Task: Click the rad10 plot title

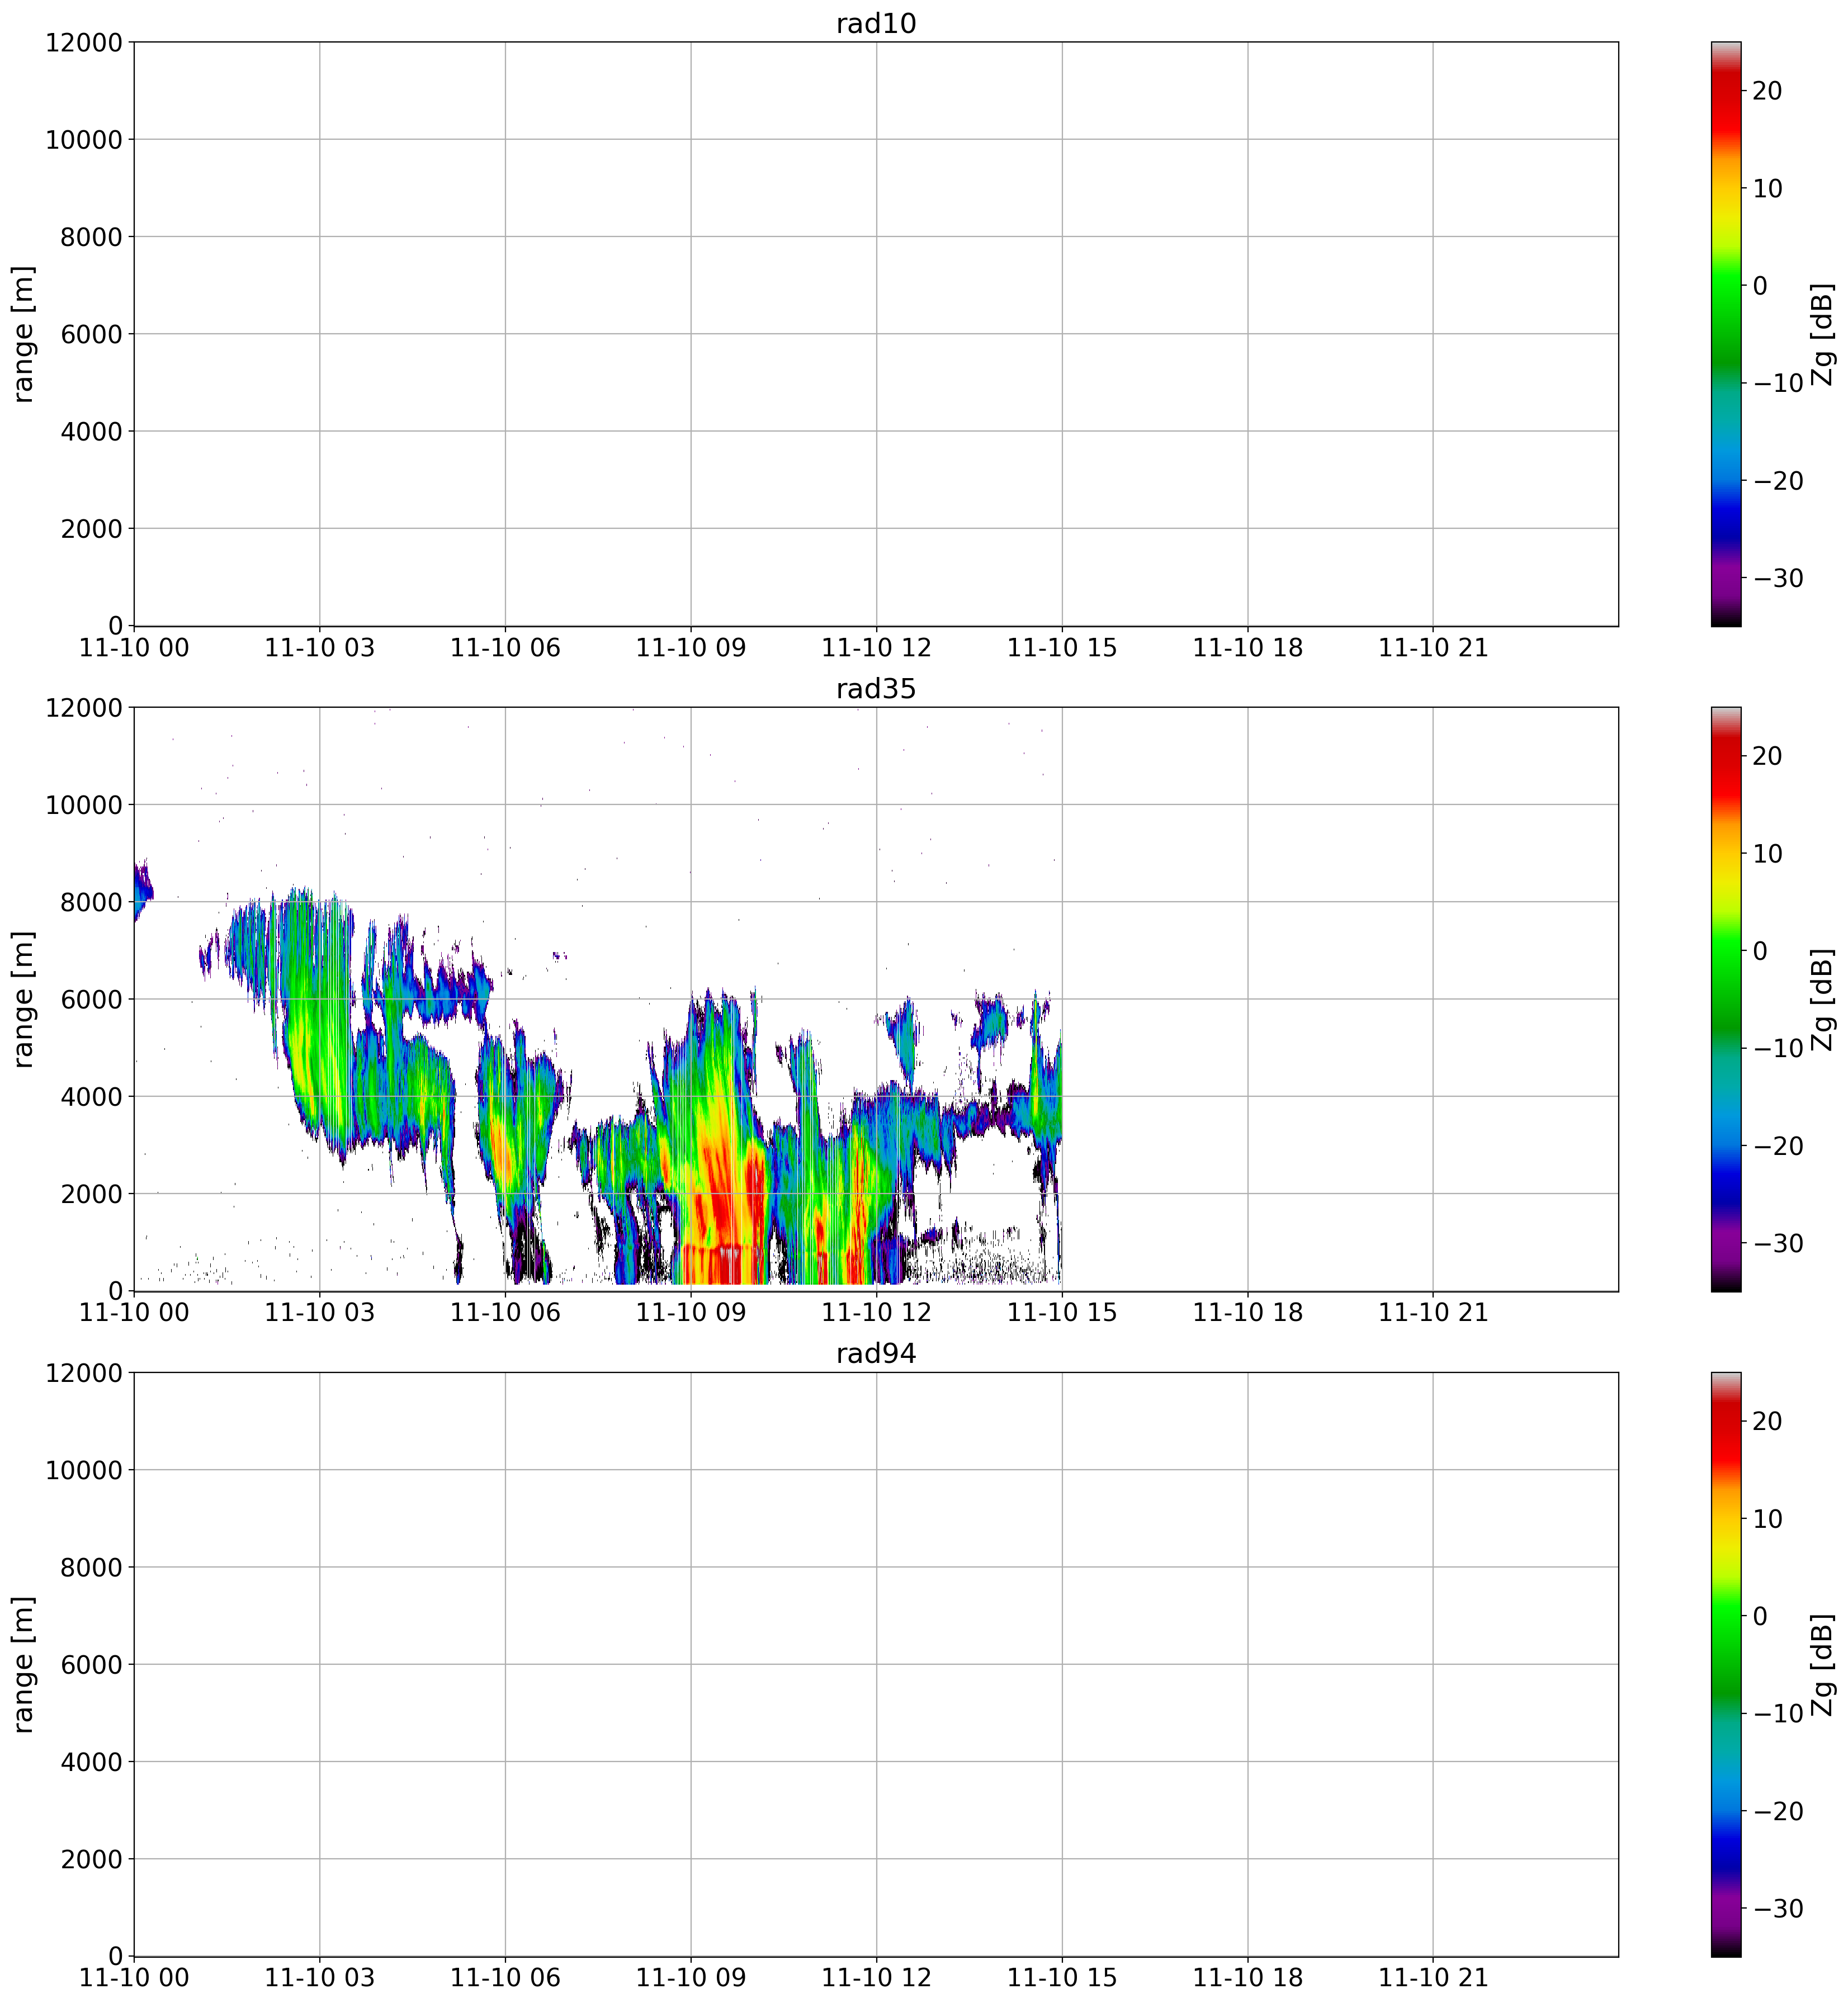Action: [x=876, y=24]
